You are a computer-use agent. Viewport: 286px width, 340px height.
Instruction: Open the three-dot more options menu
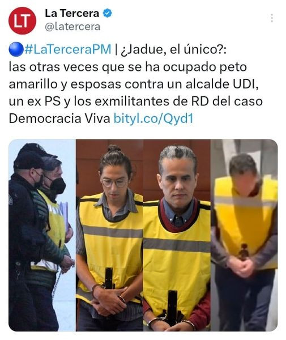pyautogui.click(x=272, y=18)
